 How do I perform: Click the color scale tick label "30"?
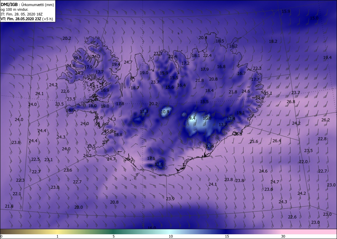283,236
